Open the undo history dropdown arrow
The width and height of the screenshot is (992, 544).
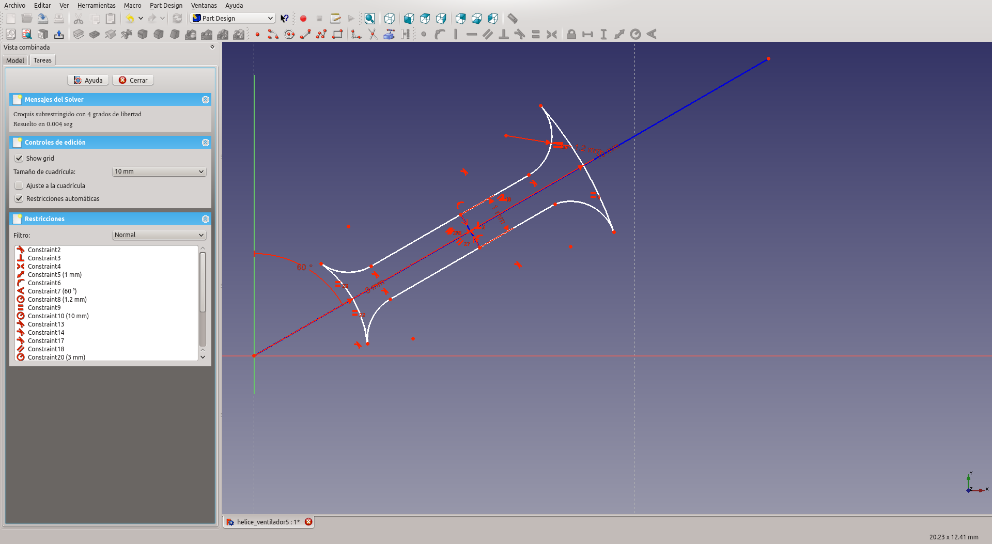tap(141, 19)
